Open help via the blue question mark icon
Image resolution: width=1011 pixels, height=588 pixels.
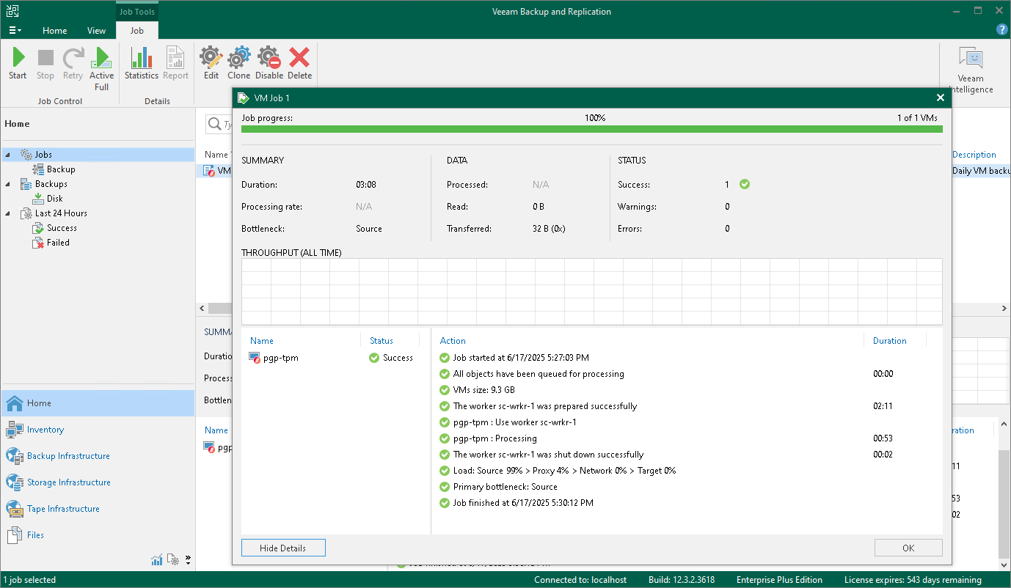(1001, 29)
